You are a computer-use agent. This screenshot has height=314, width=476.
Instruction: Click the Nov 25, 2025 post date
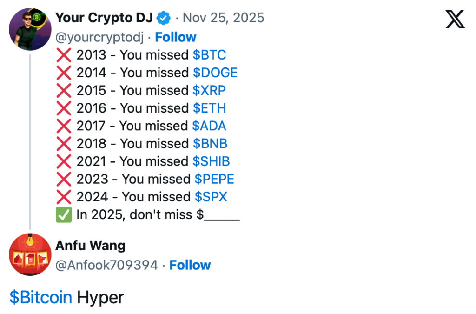pyautogui.click(x=223, y=18)
